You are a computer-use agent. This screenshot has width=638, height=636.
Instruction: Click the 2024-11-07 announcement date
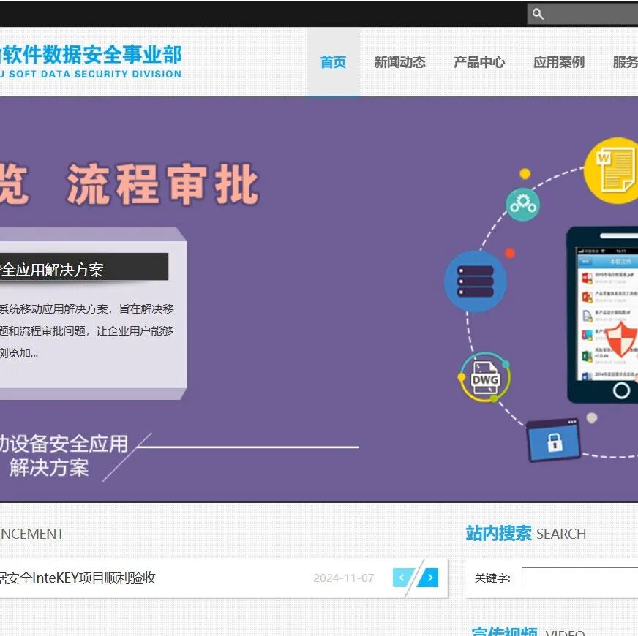343,578
